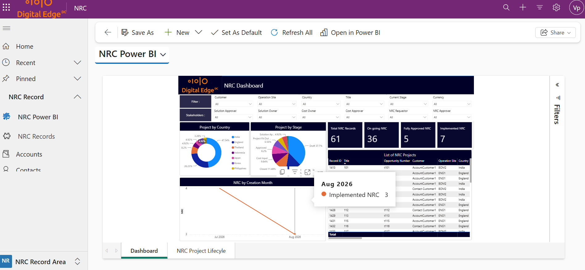Open in Power BI button
Image resolution: width=585 pixels, height=270 pixels.
pyautogui.click(x=350, y=32)
